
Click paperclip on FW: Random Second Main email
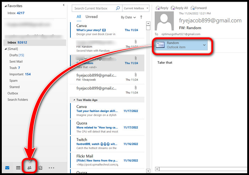[136, 42]
